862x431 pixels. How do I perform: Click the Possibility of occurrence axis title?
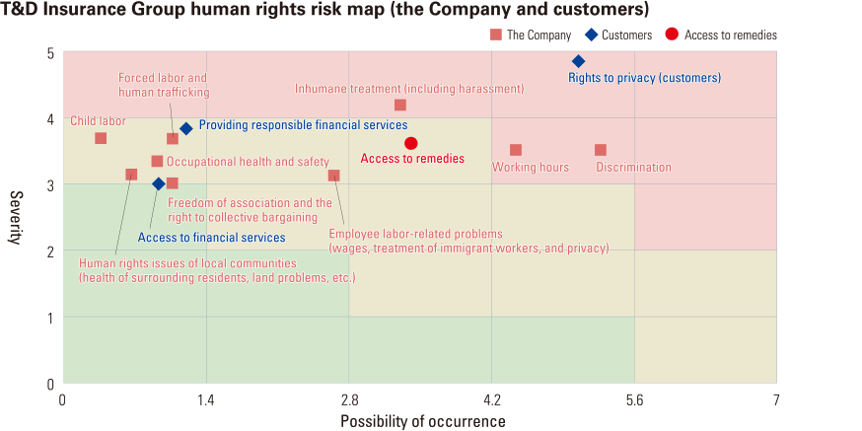[x=422, y=421]
